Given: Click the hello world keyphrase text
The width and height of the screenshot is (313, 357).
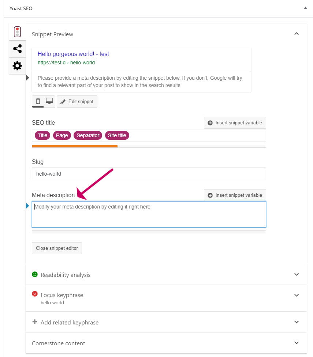Looking at the screenshot, I should tap(52, 303).
